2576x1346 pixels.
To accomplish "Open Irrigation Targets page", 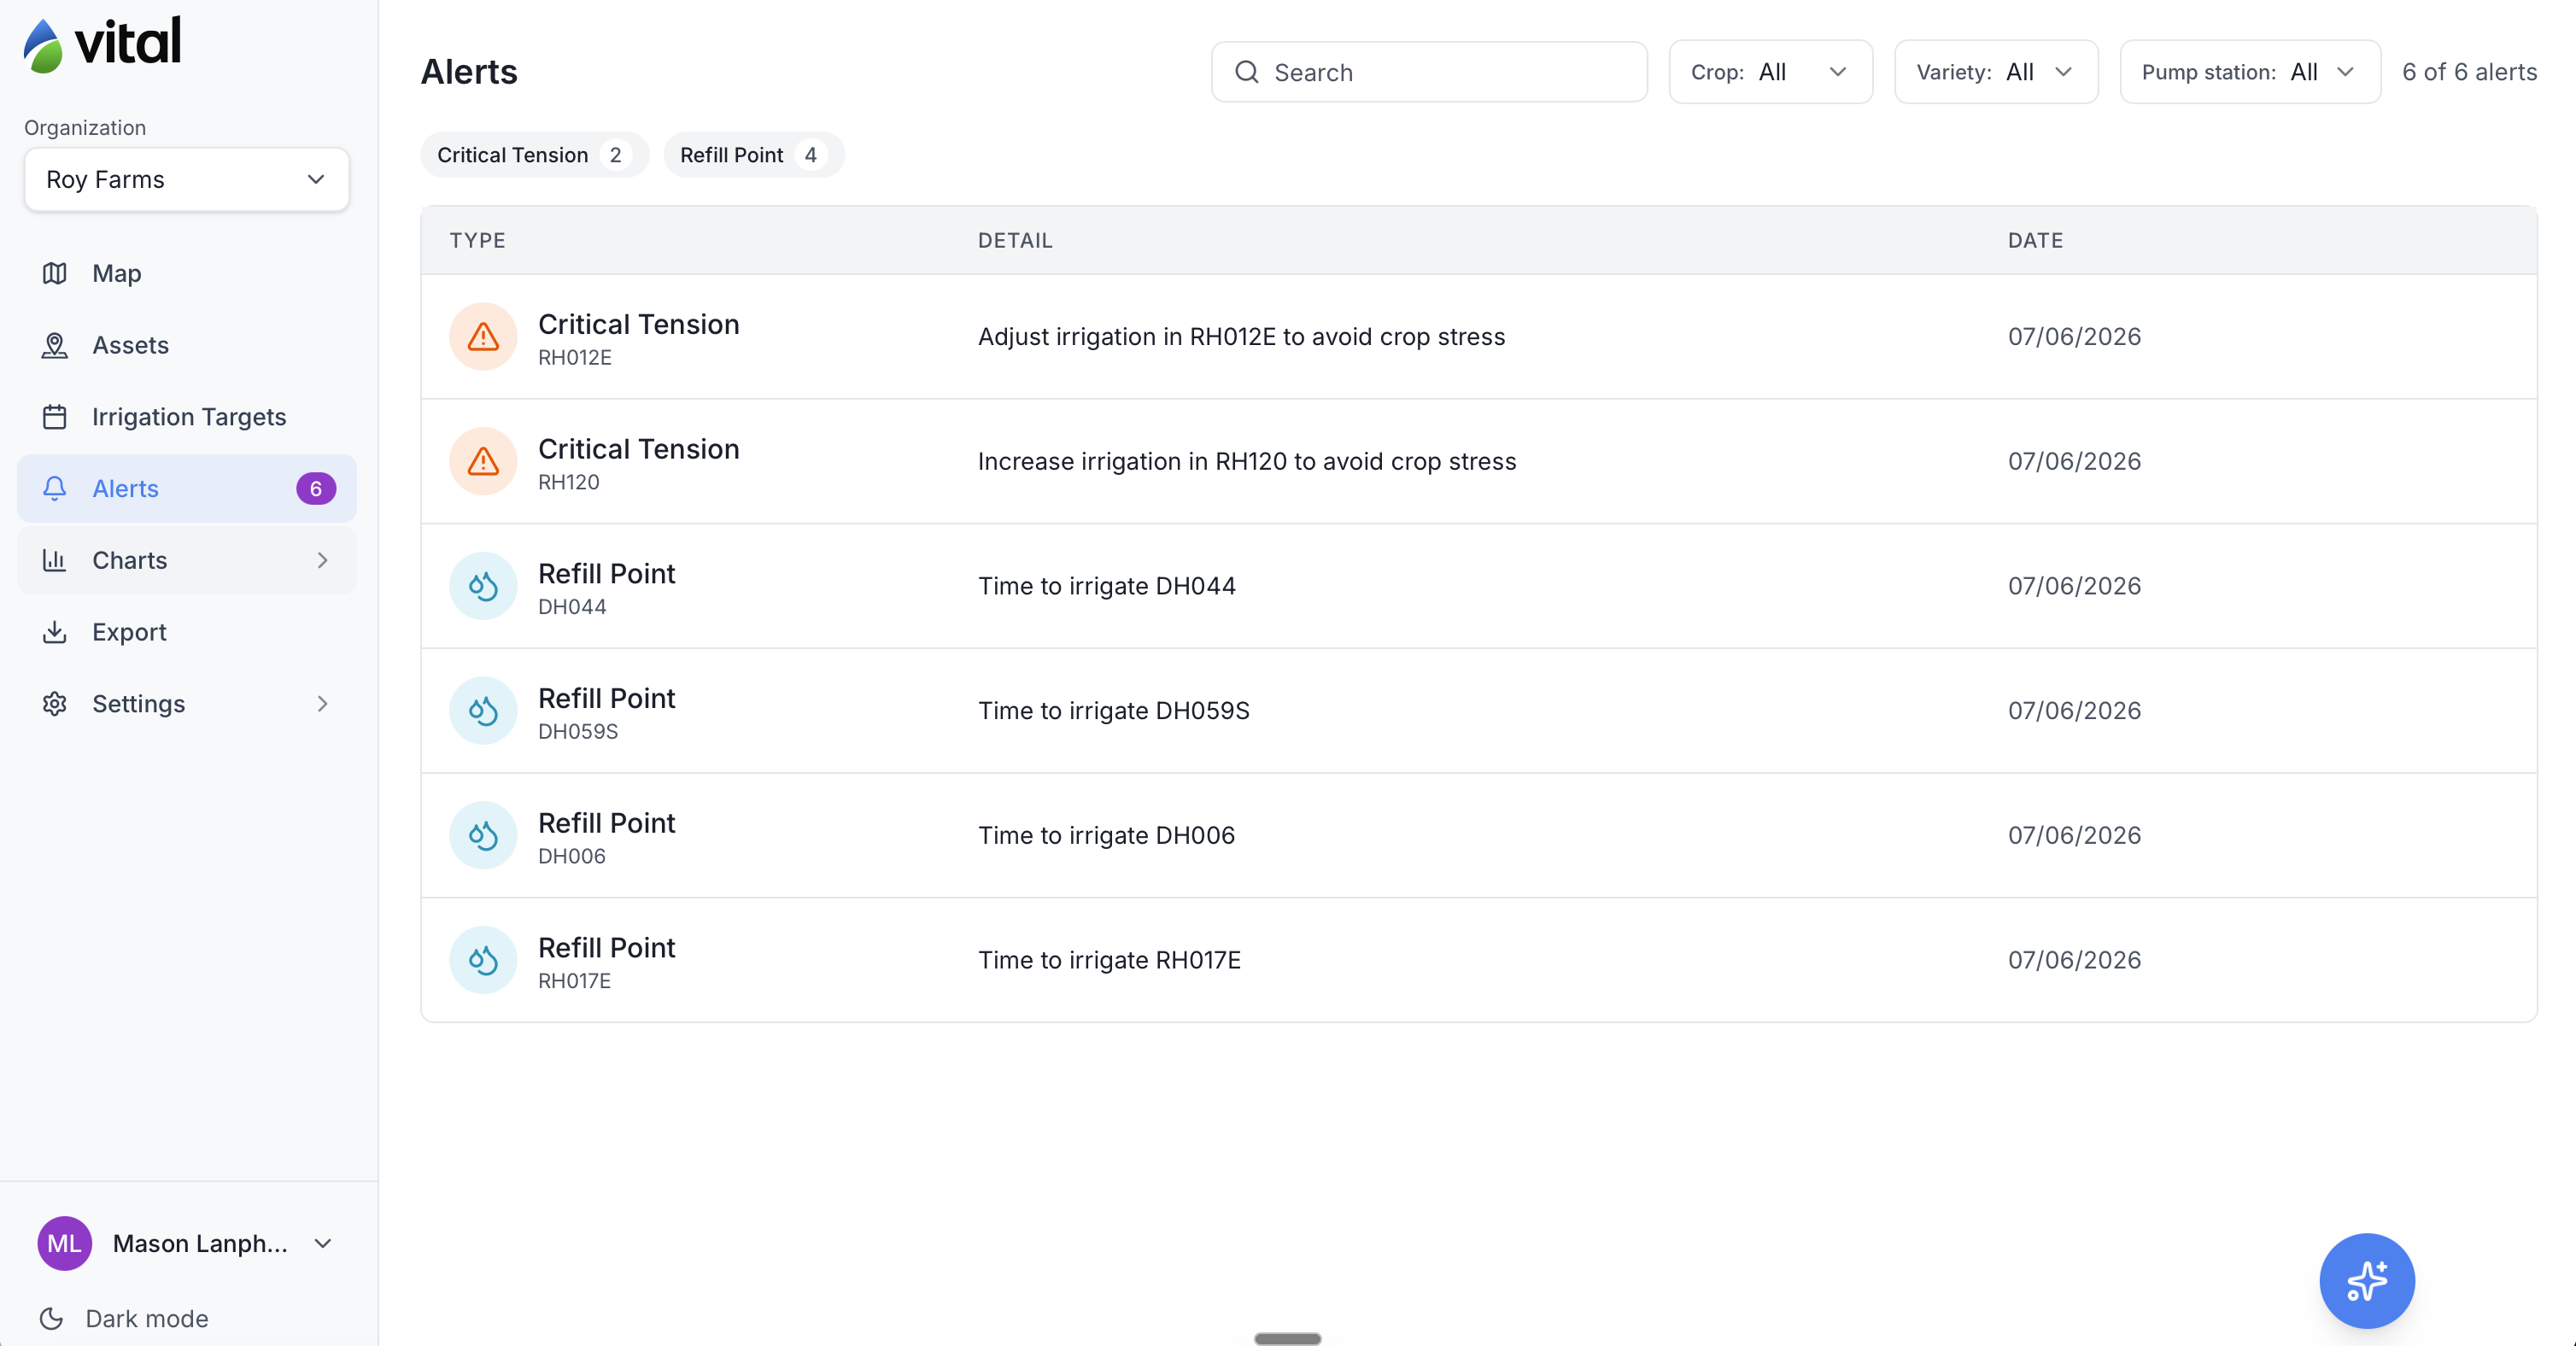I will click(187, 417).
